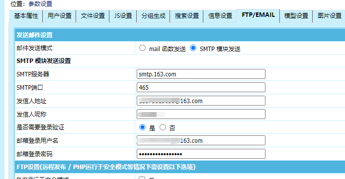Select 是 for login verification
Image resolution: width=345 pixels, height=179 pixels.
click(x=142, y=127)
